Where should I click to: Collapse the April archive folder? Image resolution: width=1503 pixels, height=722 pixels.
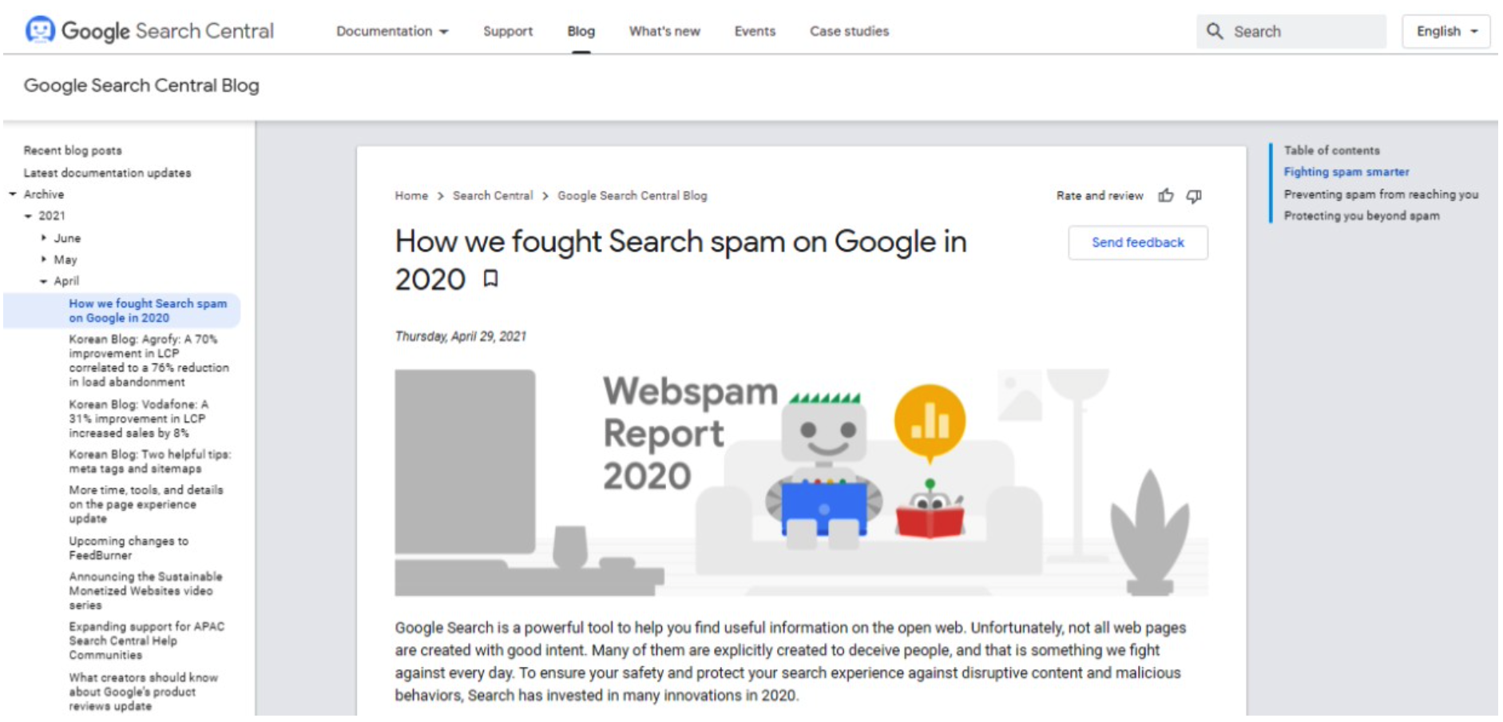[43, 281]
